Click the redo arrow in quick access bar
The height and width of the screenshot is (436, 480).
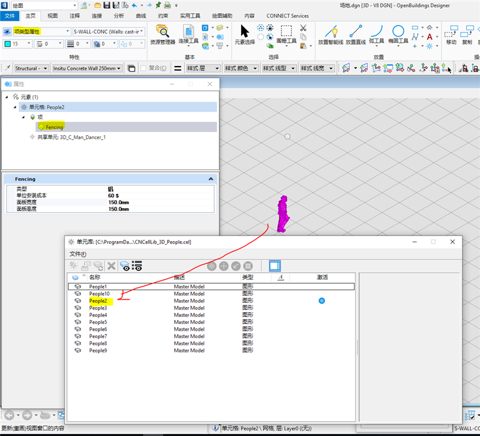click(x=149, y=5)
